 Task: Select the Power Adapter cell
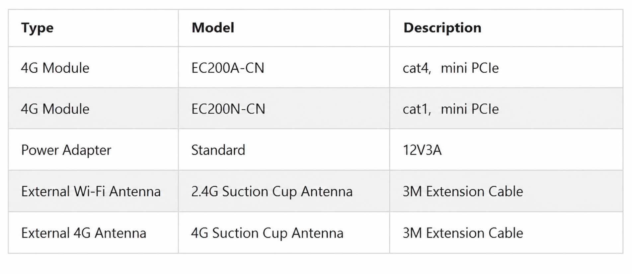coord(66,150)
